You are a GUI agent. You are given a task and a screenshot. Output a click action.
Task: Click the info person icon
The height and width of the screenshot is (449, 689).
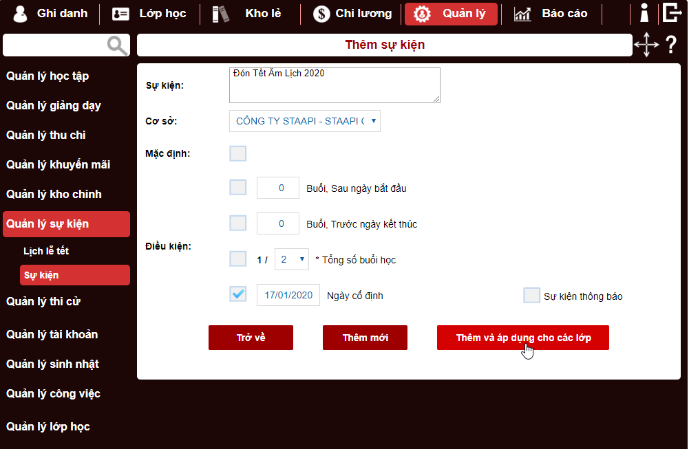644,13
